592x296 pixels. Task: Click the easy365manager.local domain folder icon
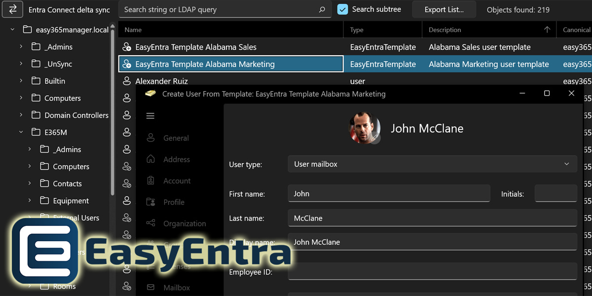pos(28,30)
